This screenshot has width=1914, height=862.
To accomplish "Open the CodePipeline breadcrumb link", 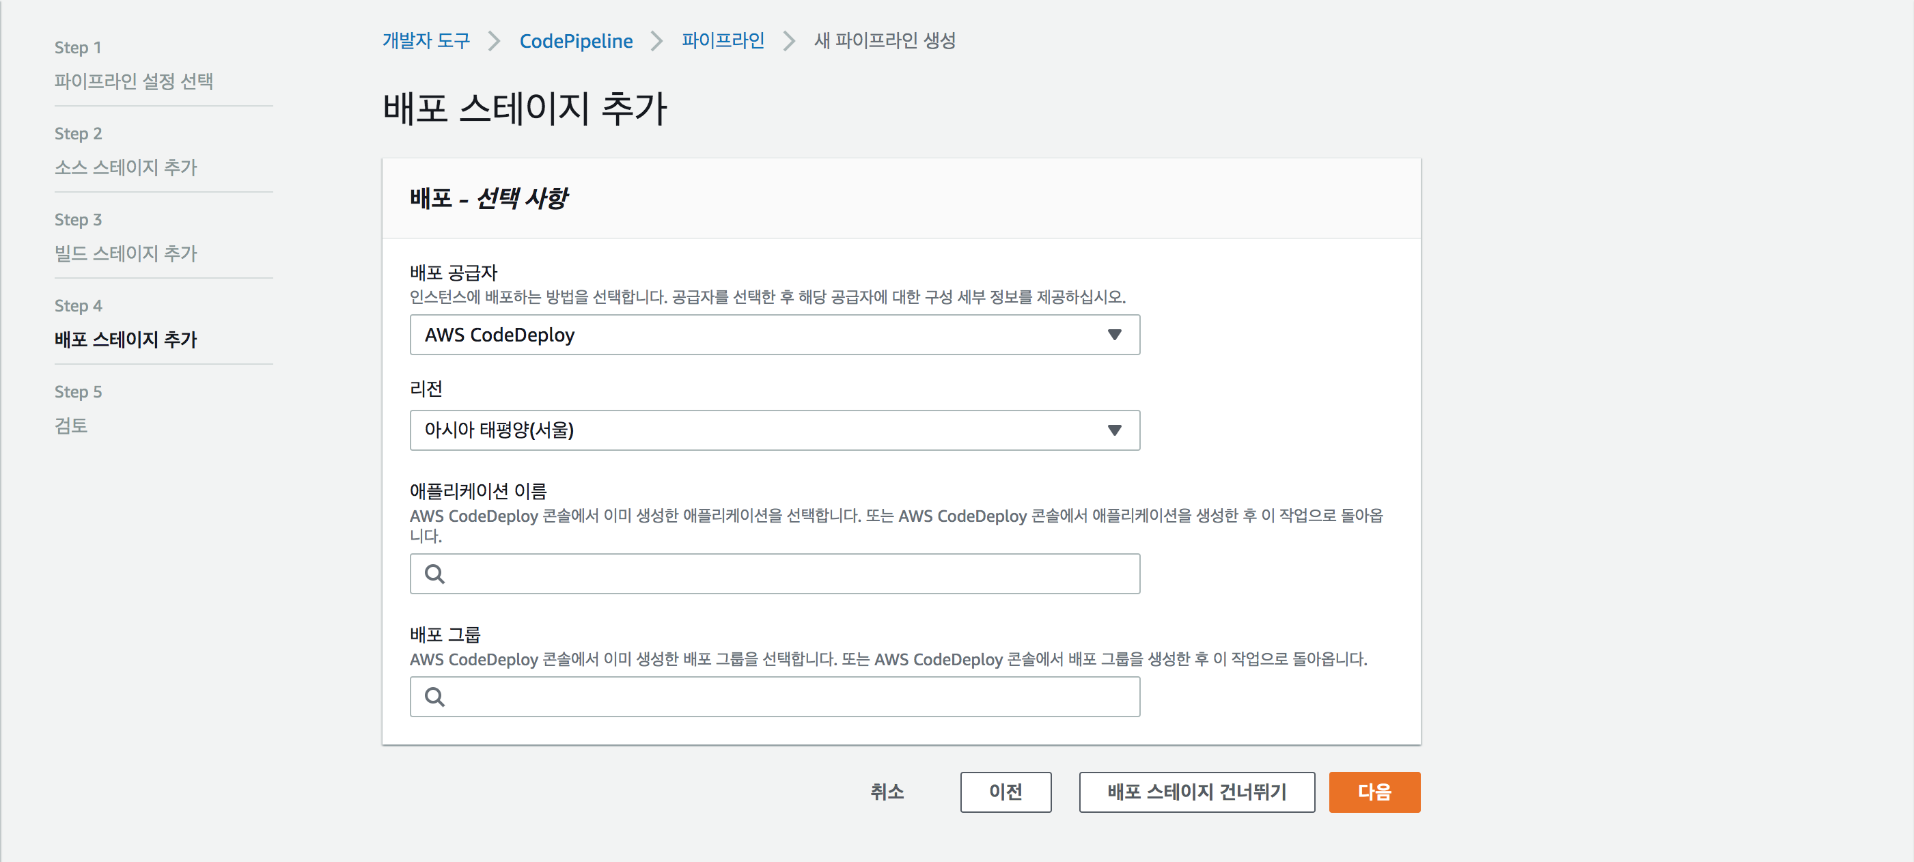I will pos(576,41).
